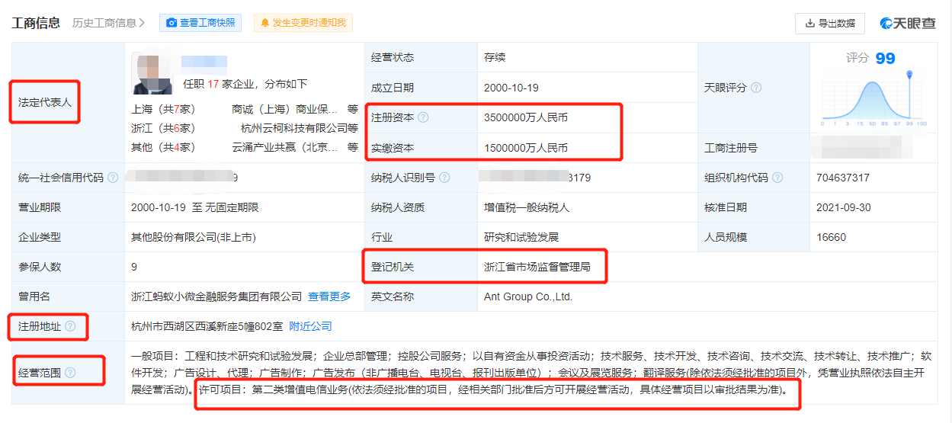The height and width of the screenshot is (423, 952).
Task: Click the 登记机关 label
Action: [393, 267]
